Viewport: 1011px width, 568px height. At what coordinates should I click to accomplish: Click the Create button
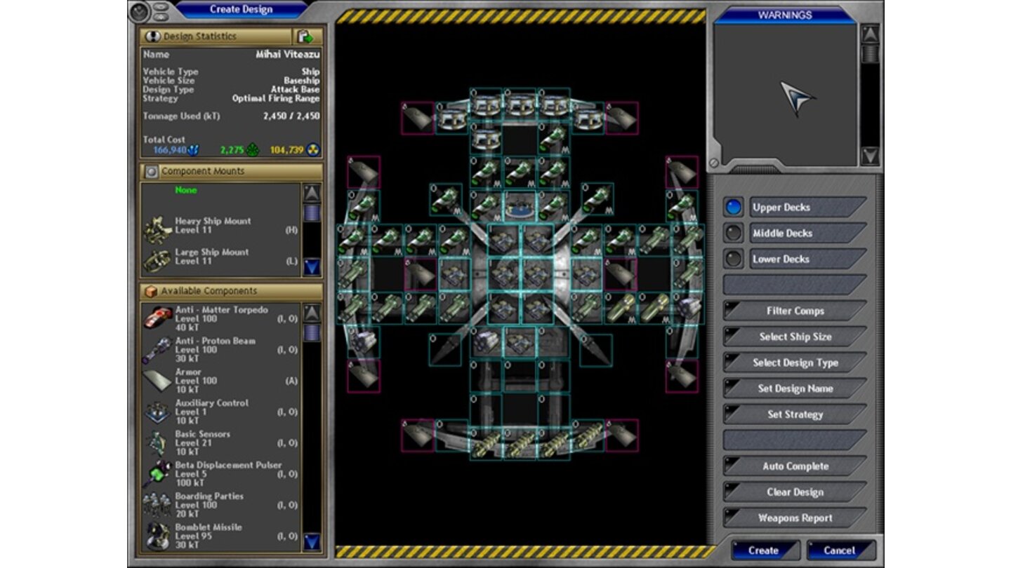pos(765,550)
